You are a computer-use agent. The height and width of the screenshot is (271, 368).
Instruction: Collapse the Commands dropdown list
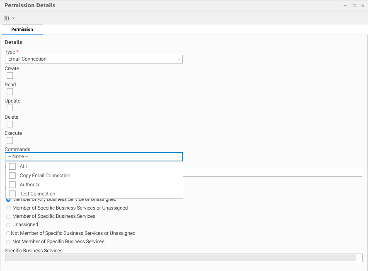tap(179, 157)
